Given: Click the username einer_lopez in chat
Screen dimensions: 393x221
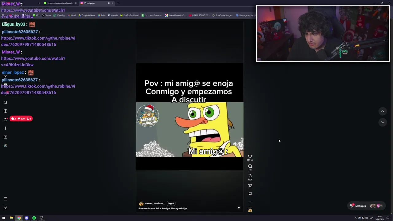Looking at the screenshot, I should click(13, 72).
